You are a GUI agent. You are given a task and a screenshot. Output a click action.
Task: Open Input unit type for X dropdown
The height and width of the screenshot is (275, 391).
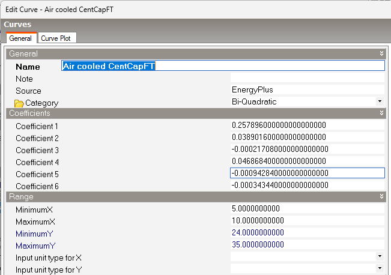click(380, 257)
